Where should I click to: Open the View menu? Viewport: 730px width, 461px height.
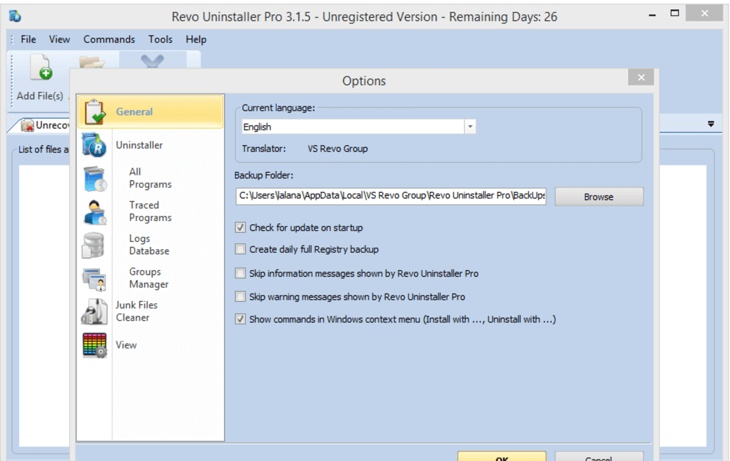(59, 39)
